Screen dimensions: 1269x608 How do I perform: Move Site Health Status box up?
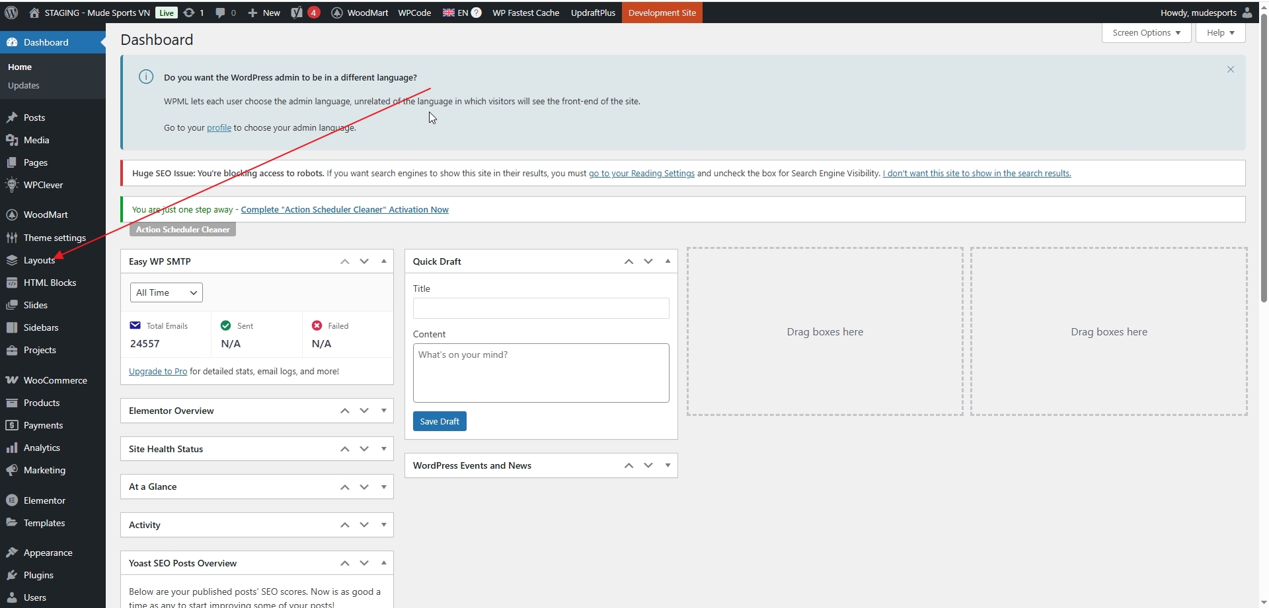point(344,449)
